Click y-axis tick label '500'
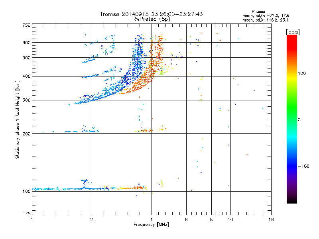The height and width of the screenshot is (239, 319). point(26,58)
